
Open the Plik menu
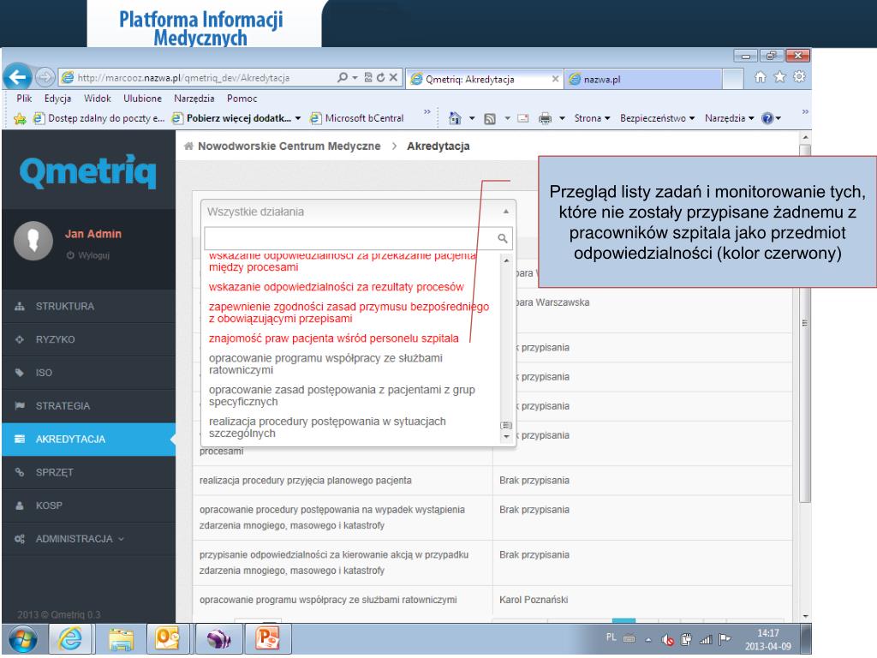coord(24,99)
